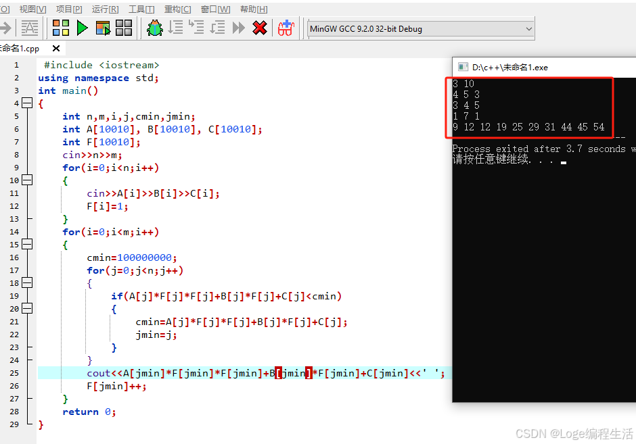636x444 pixels.
Task: Click the 'return 0;' statement
Action: point(89,412)
